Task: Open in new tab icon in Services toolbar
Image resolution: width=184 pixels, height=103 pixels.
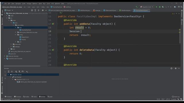Action: tap(23, 72)
